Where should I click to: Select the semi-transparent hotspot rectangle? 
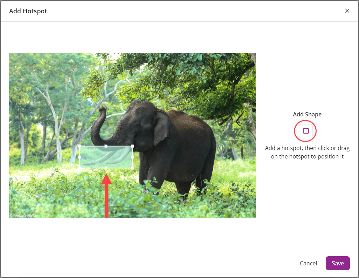click(x=106, y=156)
